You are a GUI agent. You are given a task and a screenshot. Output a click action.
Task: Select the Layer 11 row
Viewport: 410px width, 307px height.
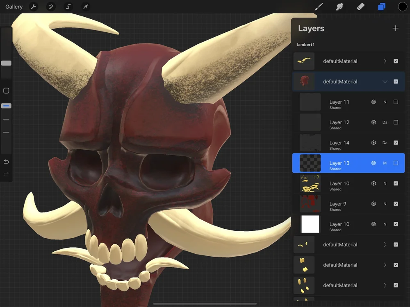pos(348,102)
